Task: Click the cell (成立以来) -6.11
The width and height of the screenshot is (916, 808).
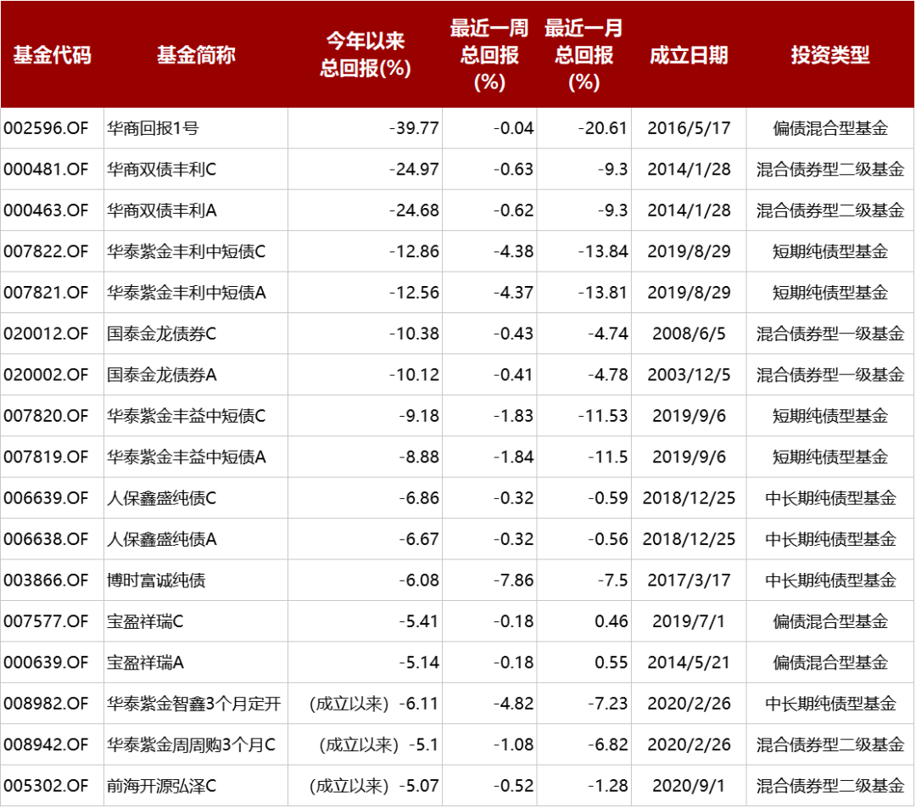Action: 374,703
